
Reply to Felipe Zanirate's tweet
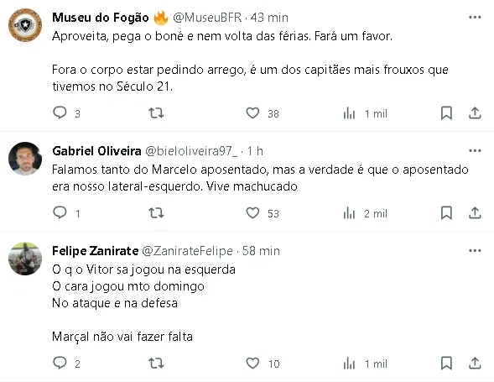point(60,363)
